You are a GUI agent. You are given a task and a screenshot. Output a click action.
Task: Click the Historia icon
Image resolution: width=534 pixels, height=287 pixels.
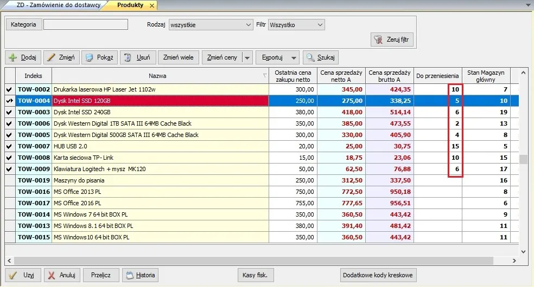click(130, 275)
